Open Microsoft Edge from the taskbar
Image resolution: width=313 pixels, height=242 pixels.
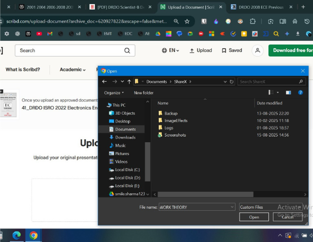pyautogui.click(x=17, y=235)
